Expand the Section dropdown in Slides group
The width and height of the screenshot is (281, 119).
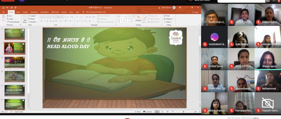[33, 22]
